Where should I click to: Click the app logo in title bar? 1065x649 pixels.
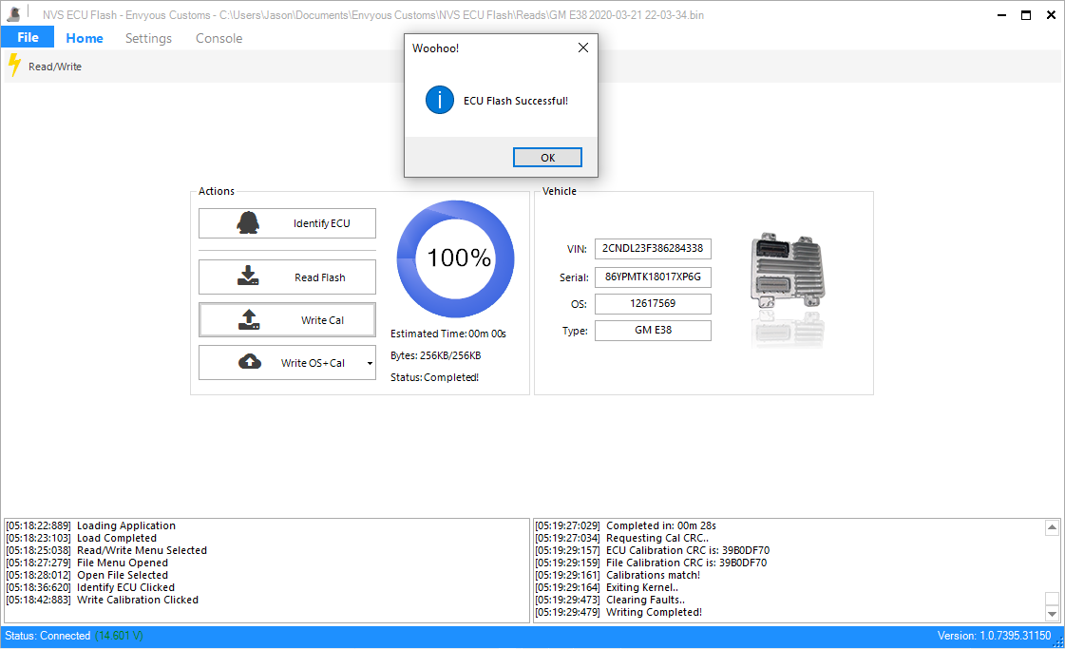point(13,13)
